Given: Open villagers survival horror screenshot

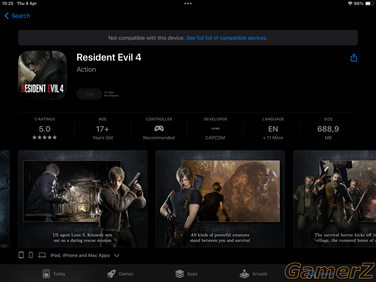Looking at the screenshot, I should point(335,199).
